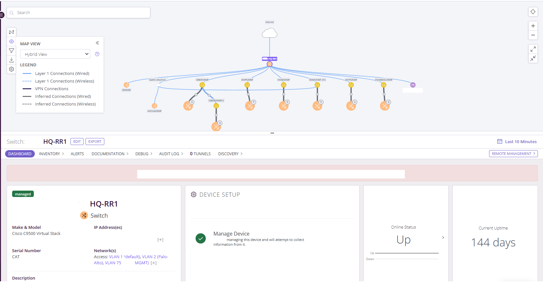Open Remote Management button
Viewport: 543px width, 284px height.
[x=513, y=154]
